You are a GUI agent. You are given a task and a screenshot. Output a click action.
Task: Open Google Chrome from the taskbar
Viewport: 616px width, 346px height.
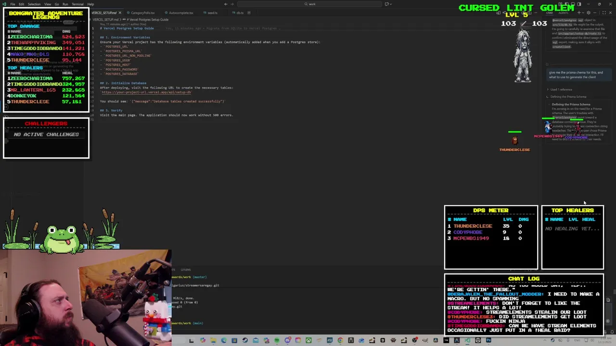340,341
